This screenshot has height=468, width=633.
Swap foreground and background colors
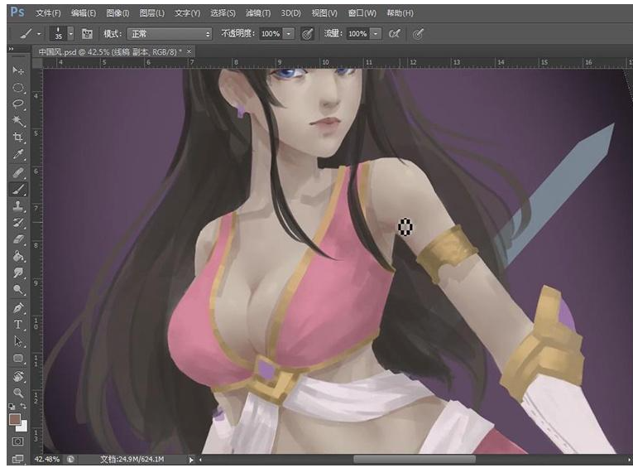23,406
